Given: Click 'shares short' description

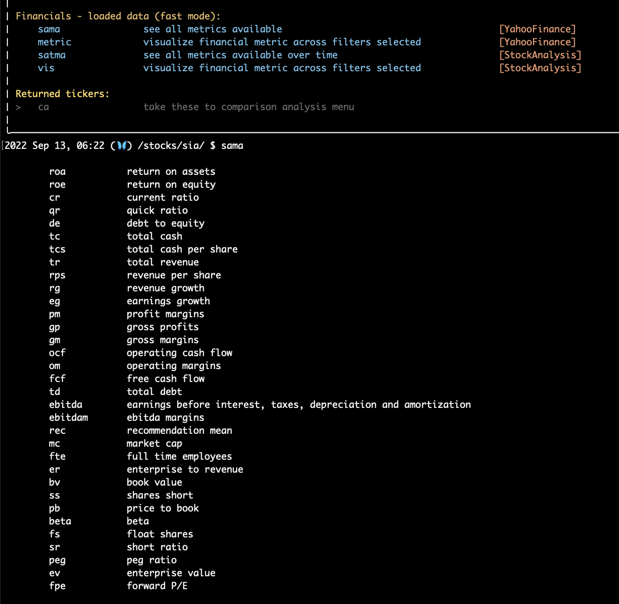Looking at the screenshot, I should tap(160, 495).
